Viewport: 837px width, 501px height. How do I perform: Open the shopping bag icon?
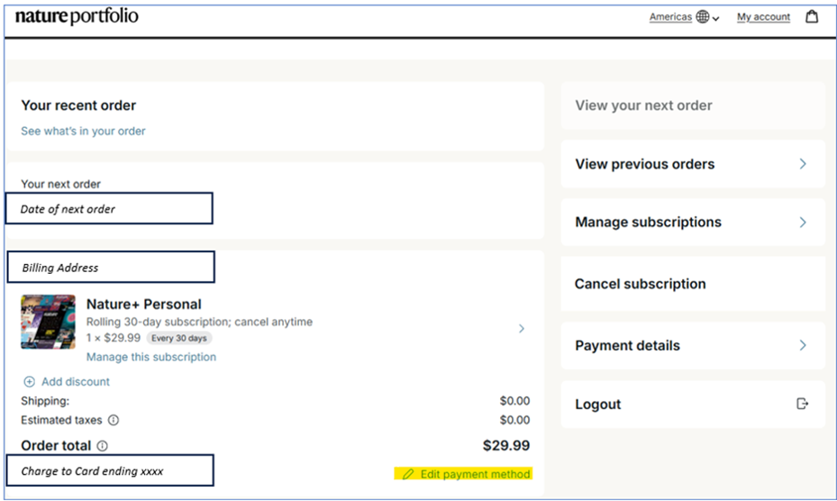click(x=812, y=16)
